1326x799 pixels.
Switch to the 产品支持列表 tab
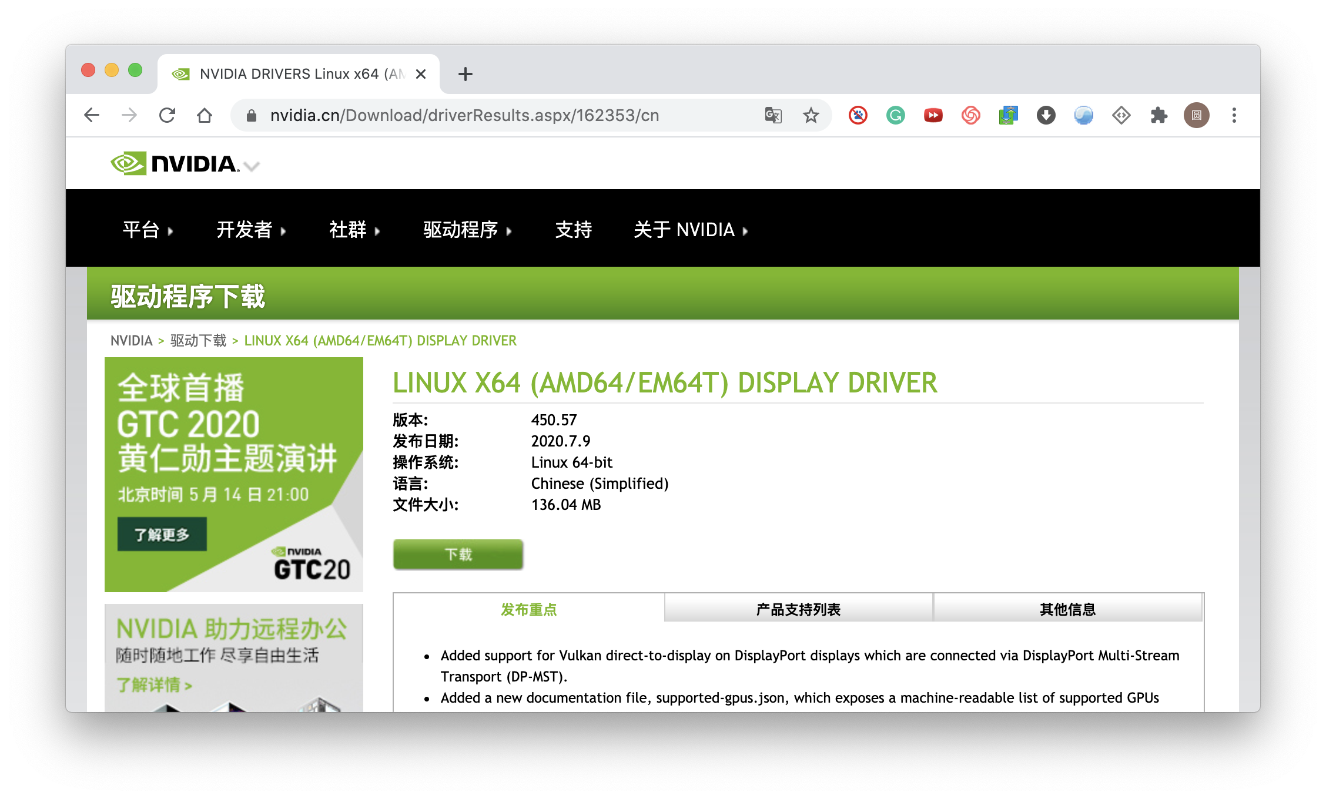pyautogui.click(x=798, y=609)
